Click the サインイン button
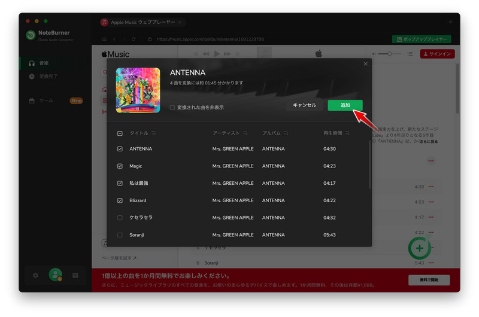479x317 pixels. click(x=437, y=54)
